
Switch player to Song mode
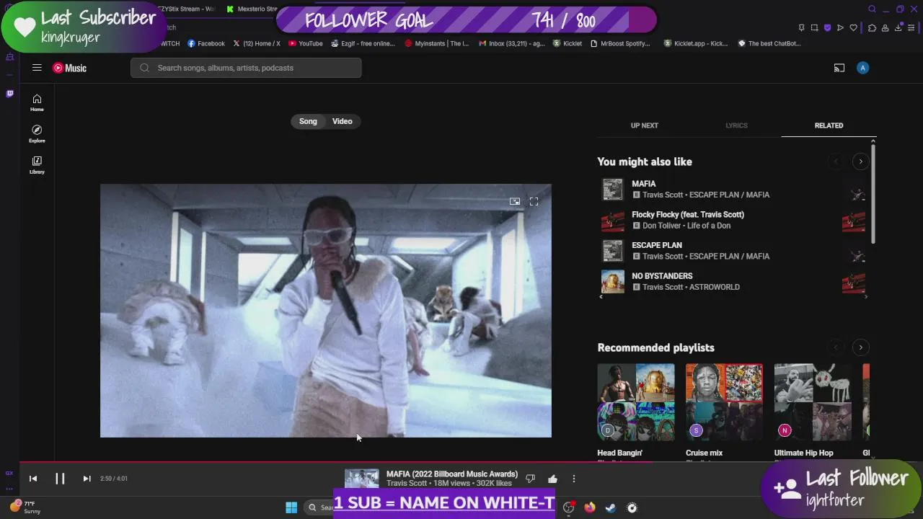(308, 121)
